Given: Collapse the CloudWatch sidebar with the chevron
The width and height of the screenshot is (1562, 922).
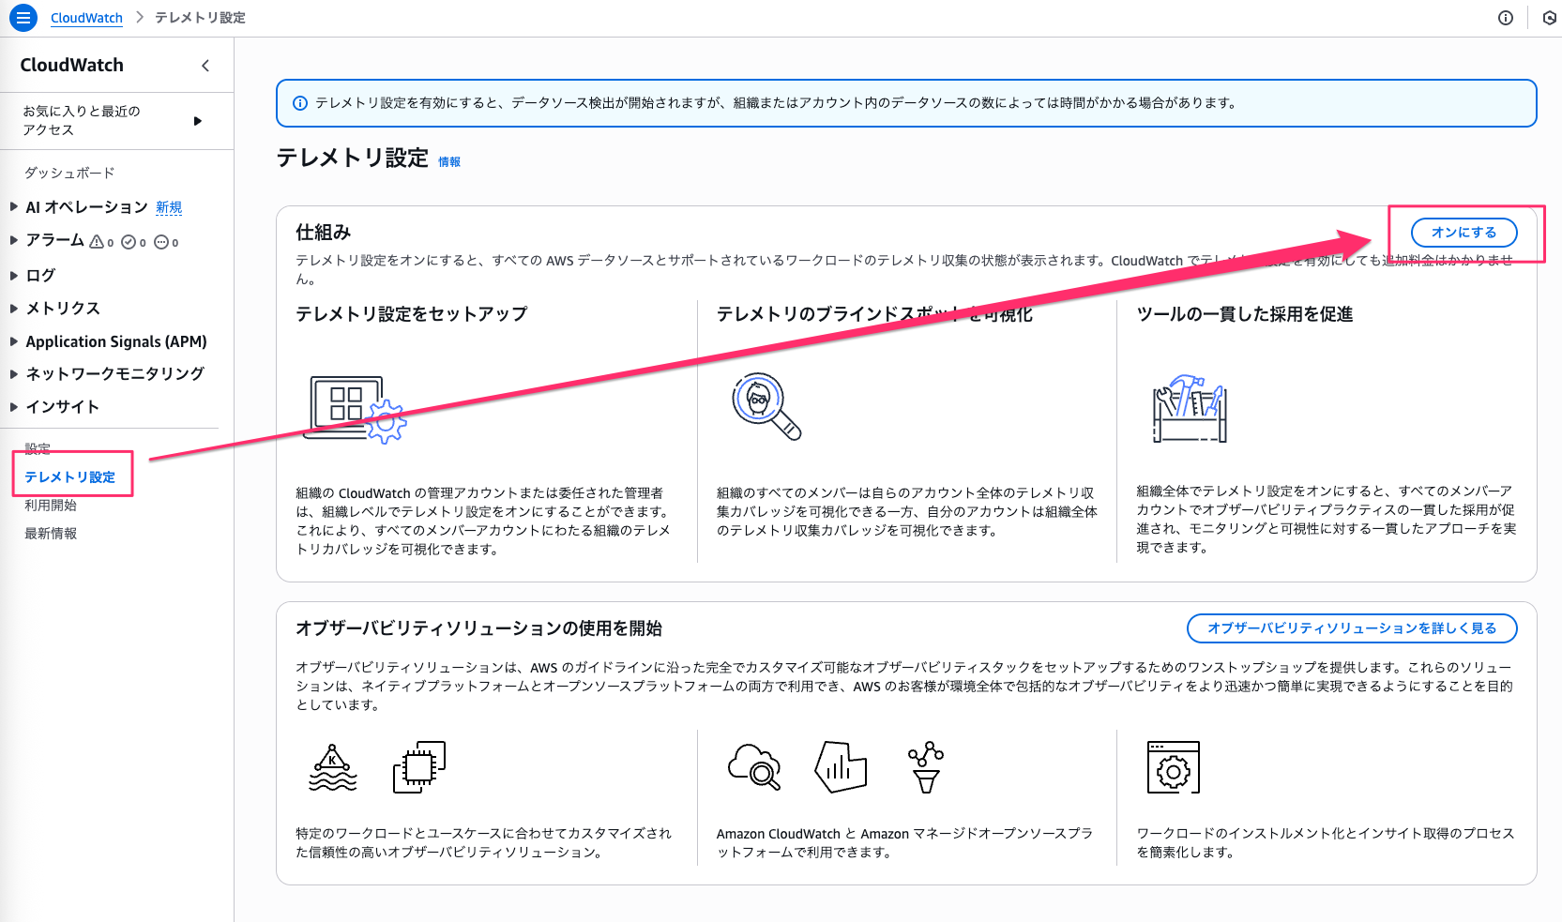Looking at the screenshot, I should coord(205,65).
